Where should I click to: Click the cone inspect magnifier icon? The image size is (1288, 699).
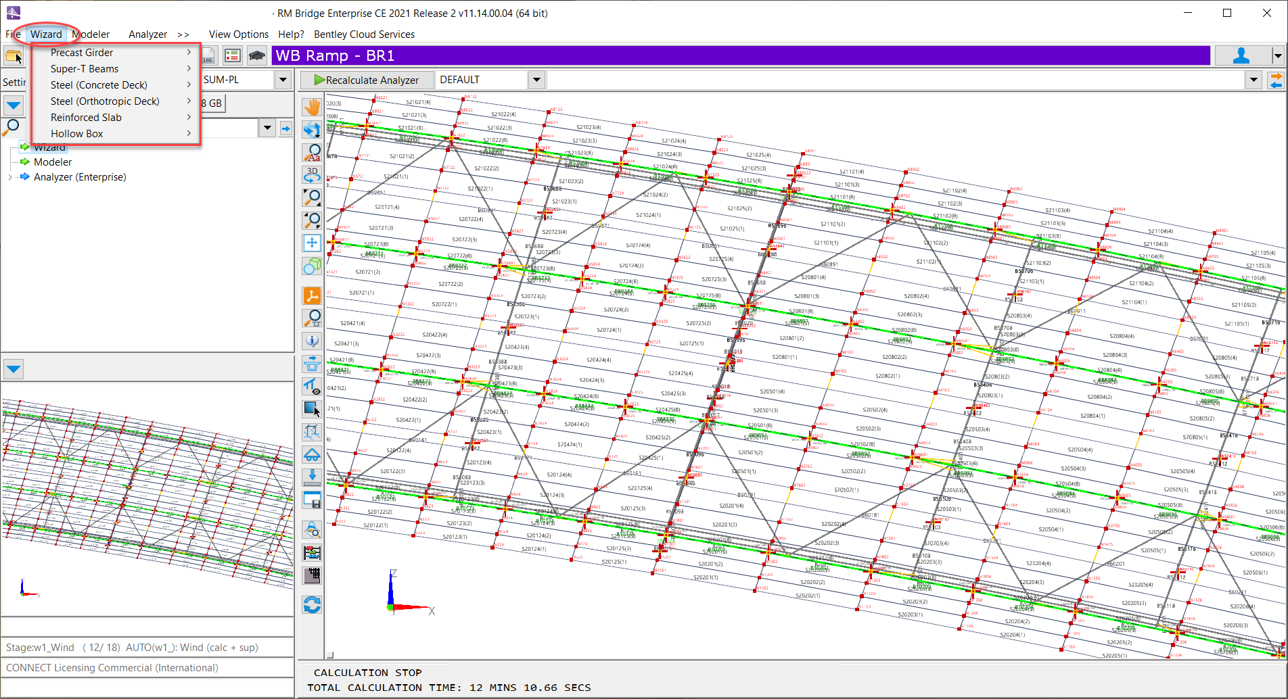coord(312,530)
